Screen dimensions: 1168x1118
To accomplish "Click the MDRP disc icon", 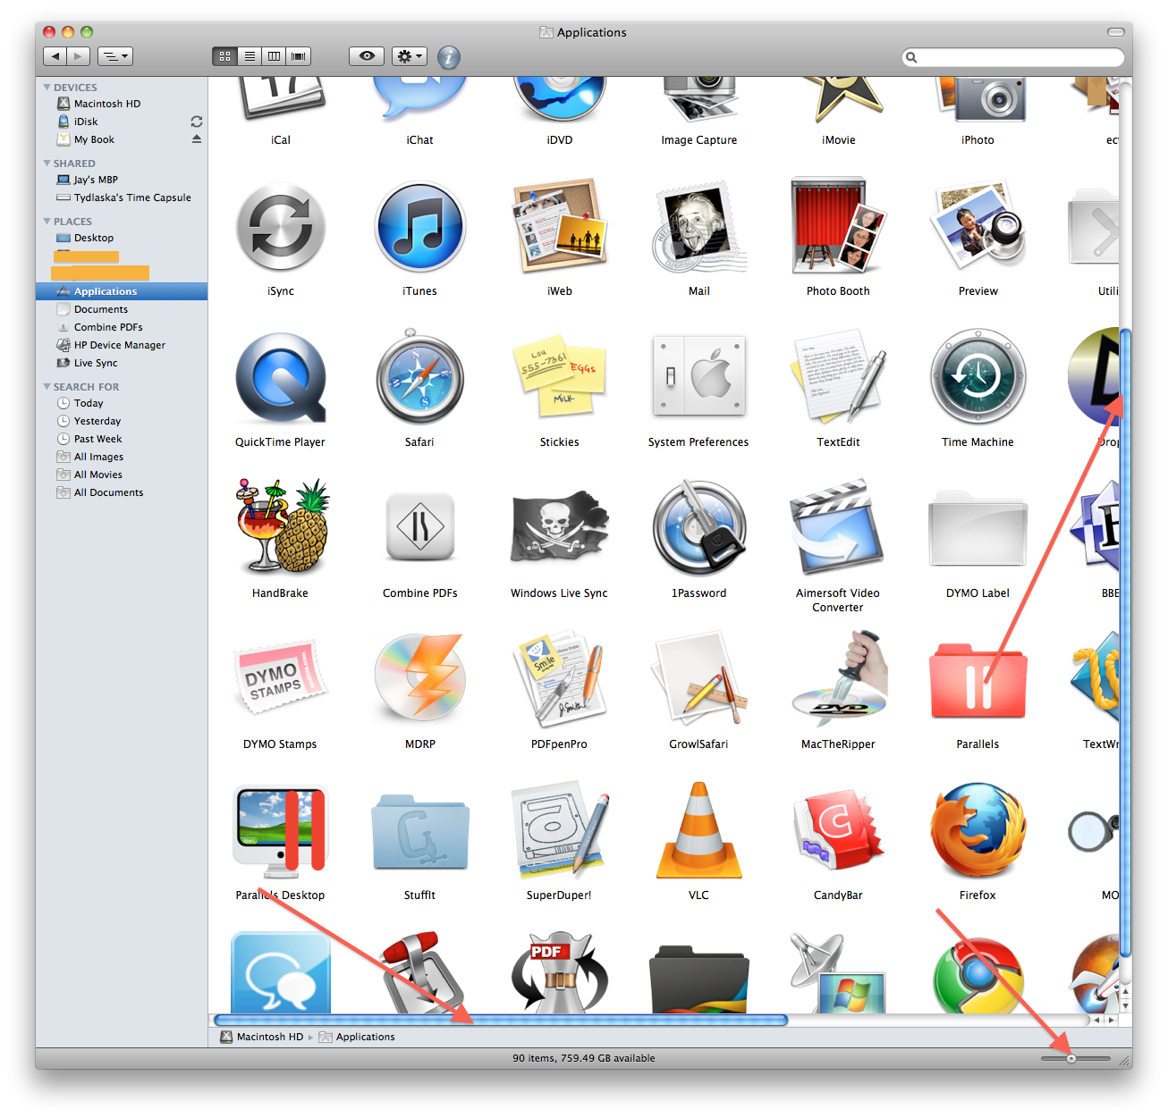I will (x=419, y=678).
